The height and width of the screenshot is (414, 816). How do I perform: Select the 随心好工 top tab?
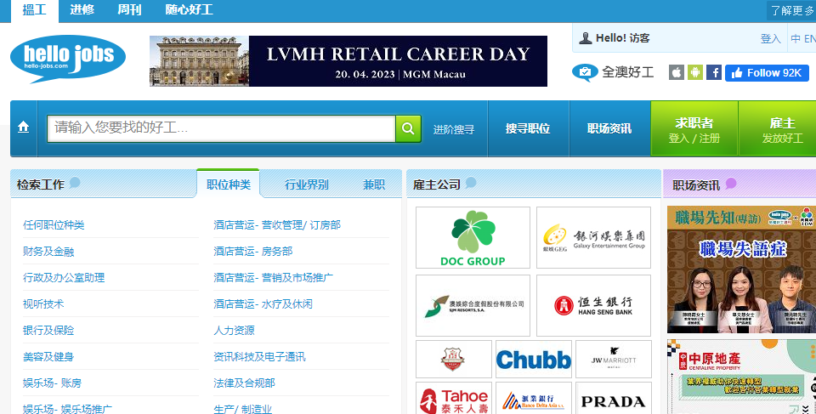coord(190,10)
